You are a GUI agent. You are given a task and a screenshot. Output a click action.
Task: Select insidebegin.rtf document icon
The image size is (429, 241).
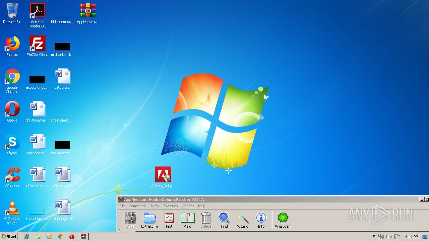62,210
